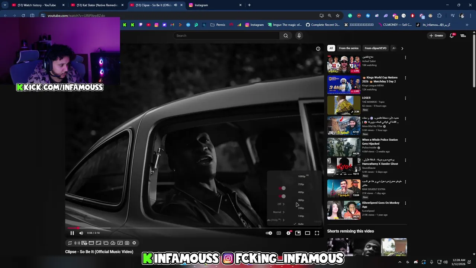The height and width of the screenshot is (268, 476).
Task: Open the speedometer speed control
Action: 113,243
